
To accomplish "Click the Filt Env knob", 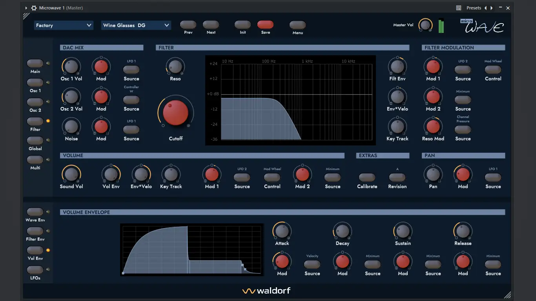I will 397,66.
